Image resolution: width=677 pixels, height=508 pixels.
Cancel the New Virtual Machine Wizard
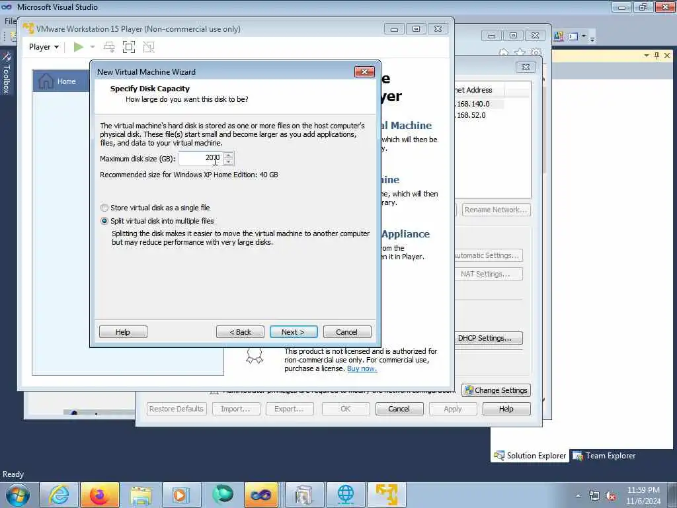347,332
